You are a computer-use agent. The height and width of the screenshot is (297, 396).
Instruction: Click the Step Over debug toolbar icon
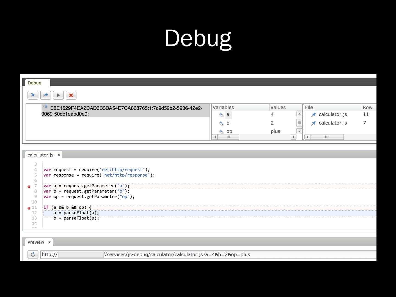(46, 95)
